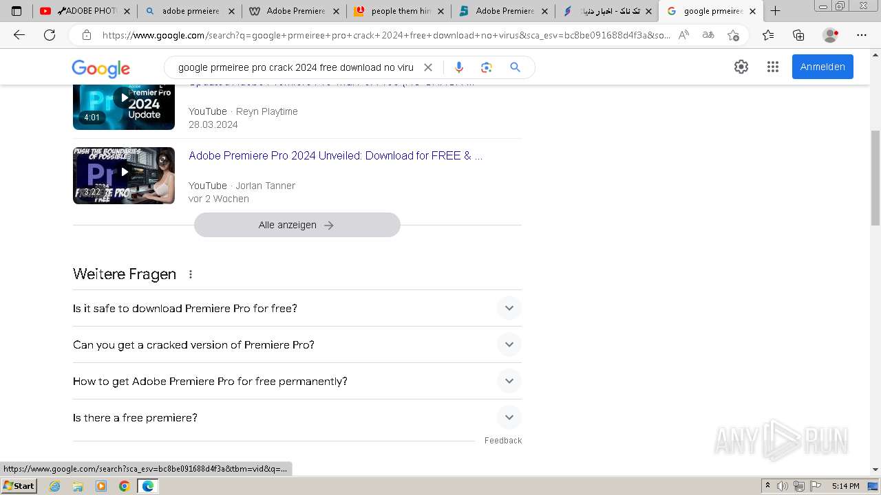
Task: Expand 'How to get Adobe Premiere Pro for free permanently?'
Action: point(297,381)
